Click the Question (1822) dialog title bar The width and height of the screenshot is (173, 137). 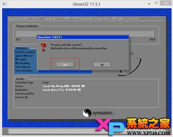click(83, 37)
